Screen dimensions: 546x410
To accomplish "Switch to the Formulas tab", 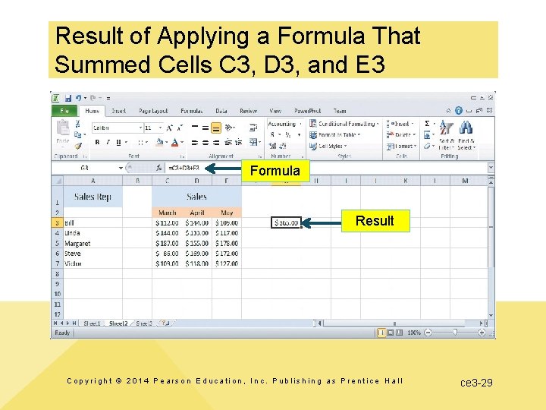I will (x=192, y=111).
